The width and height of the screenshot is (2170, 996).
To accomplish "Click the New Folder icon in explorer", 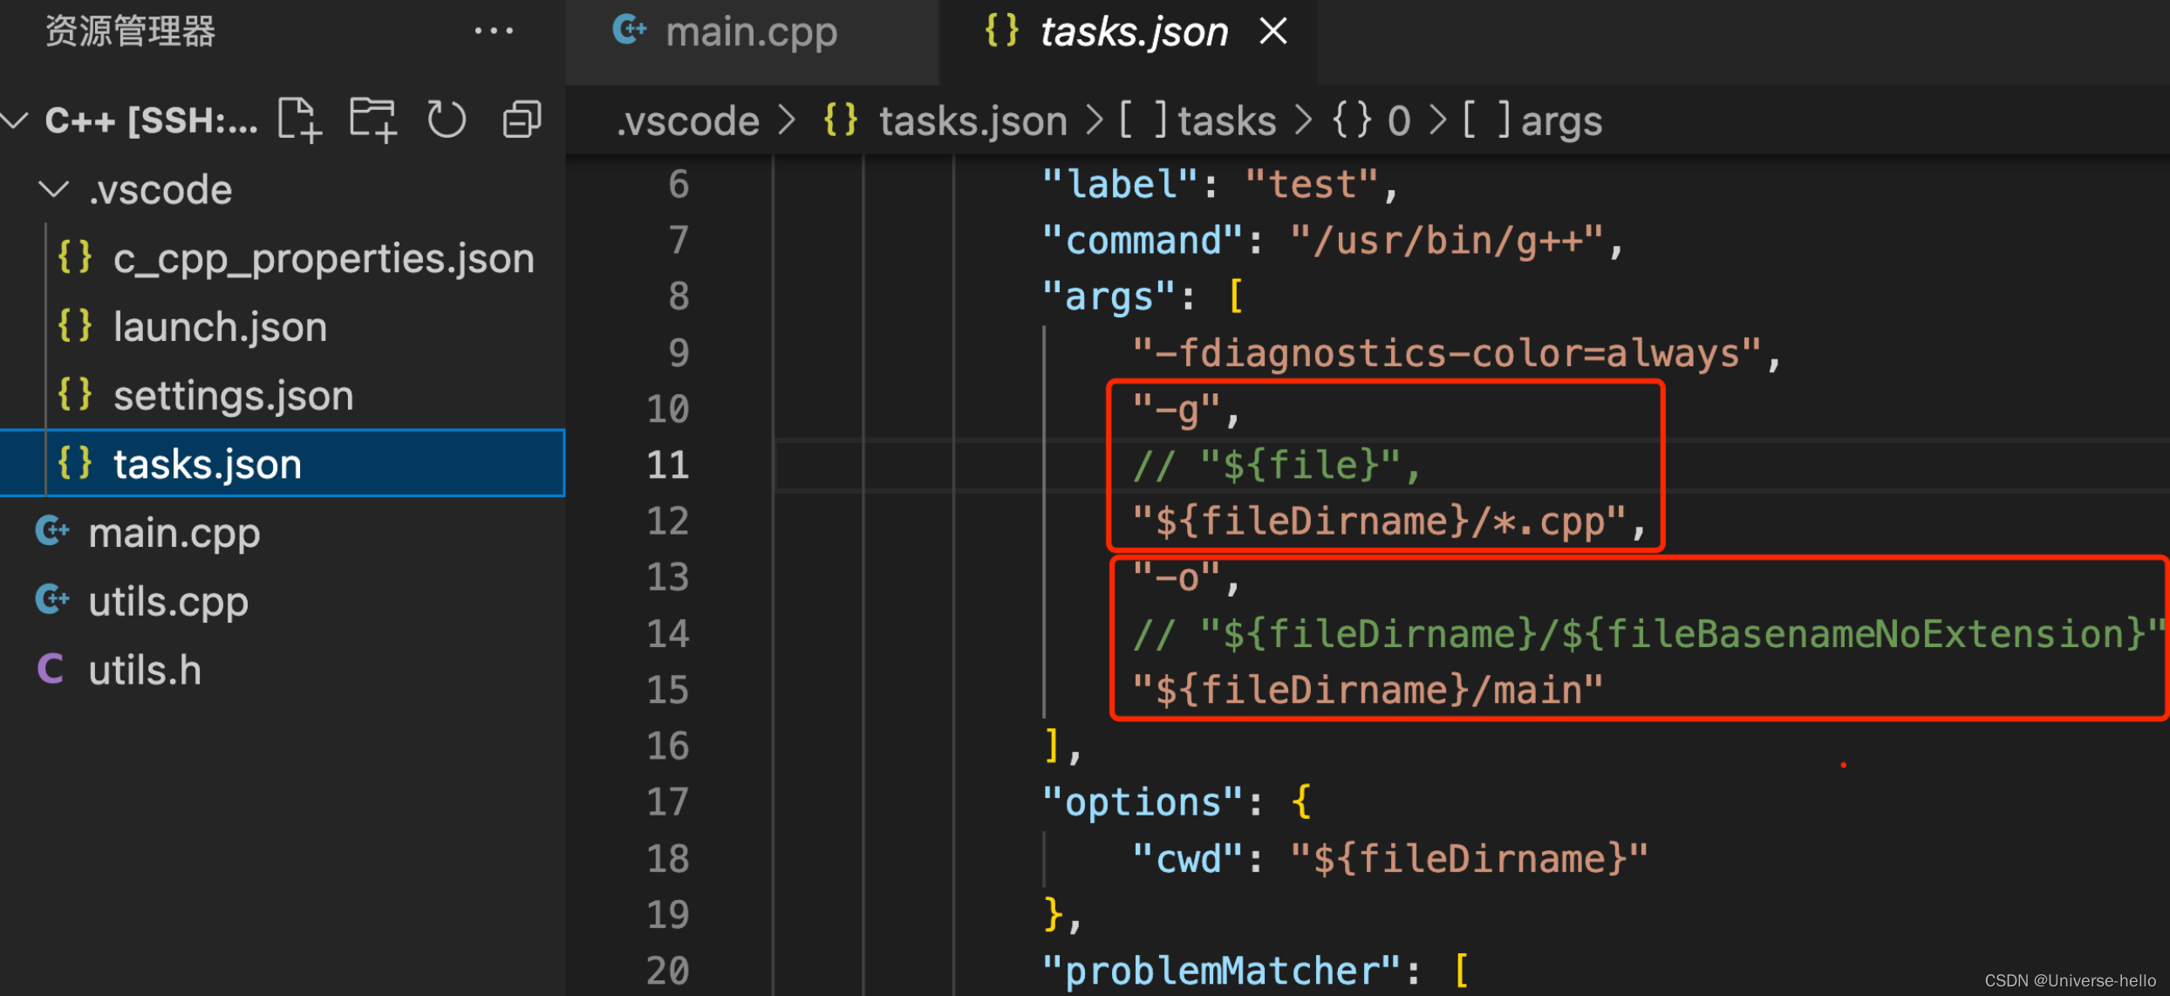I will click(x=372, y=119).
